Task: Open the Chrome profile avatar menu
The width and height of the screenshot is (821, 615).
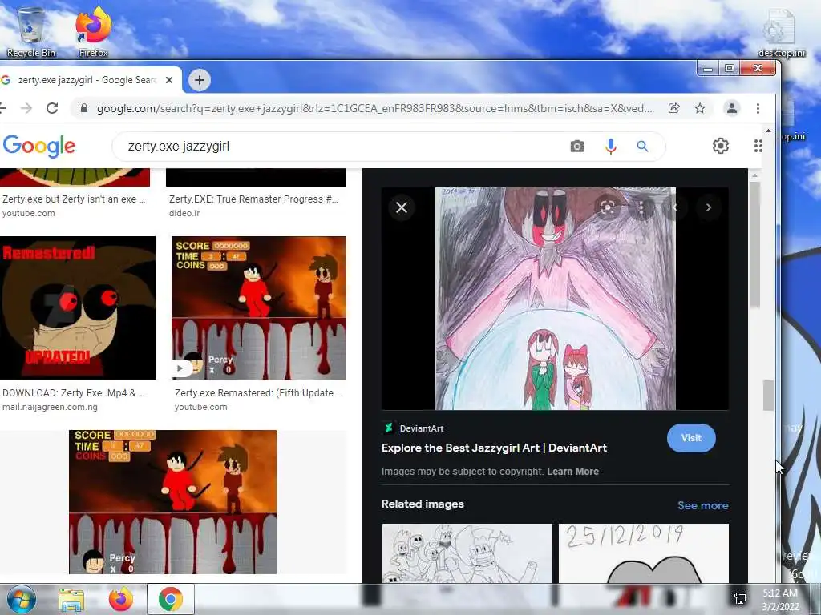Action: click(731, 108)
